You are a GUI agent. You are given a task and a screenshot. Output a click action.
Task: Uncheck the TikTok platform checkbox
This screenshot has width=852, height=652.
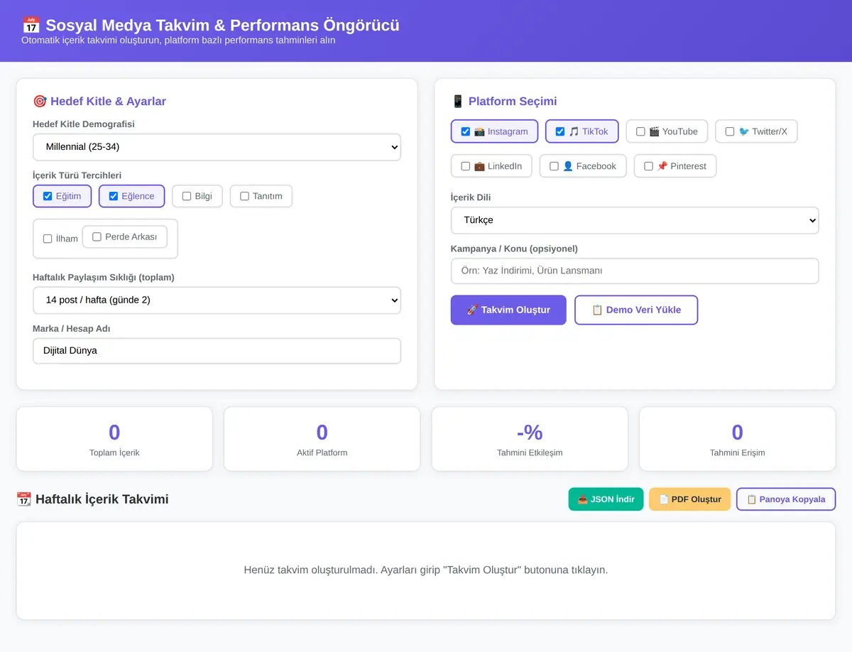point(559,131)
